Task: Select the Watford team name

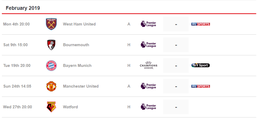Action: coord(70,107)
